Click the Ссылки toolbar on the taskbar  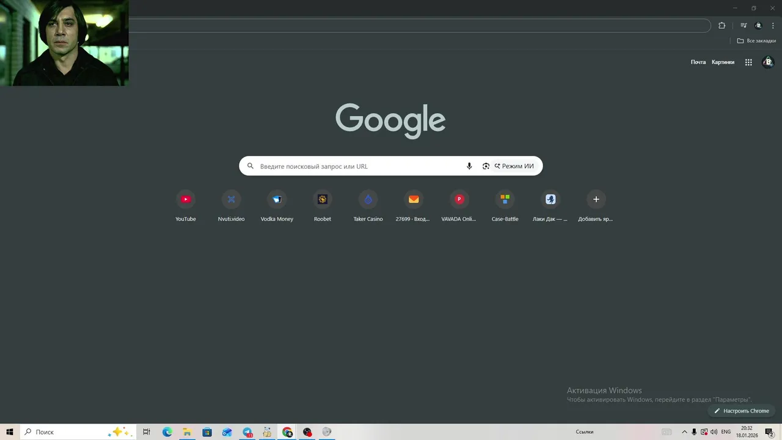tap(585, 432)
